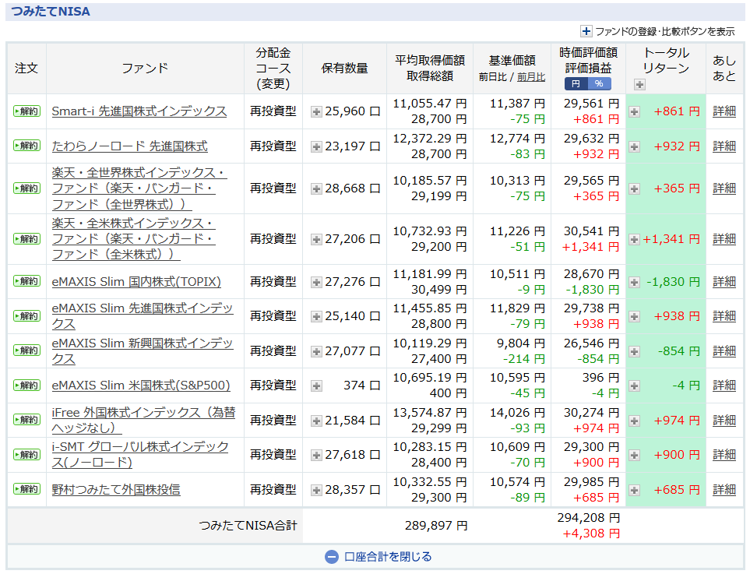Click 解約 button for i-SMT グローバル株式インデックス

coord(26,454)
